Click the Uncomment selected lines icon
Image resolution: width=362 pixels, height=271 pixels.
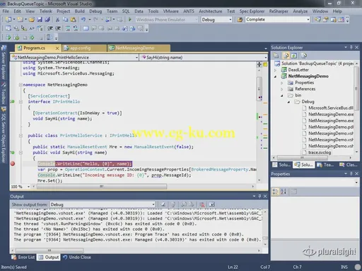pyautogui.click(x=76, y=28)
